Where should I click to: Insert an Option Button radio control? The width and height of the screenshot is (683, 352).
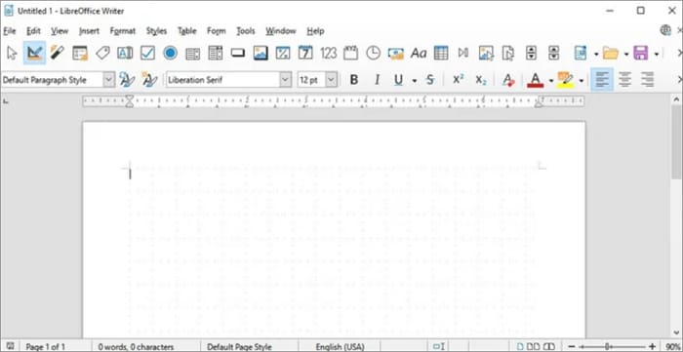pyautogui.click(x=171, y=53)
